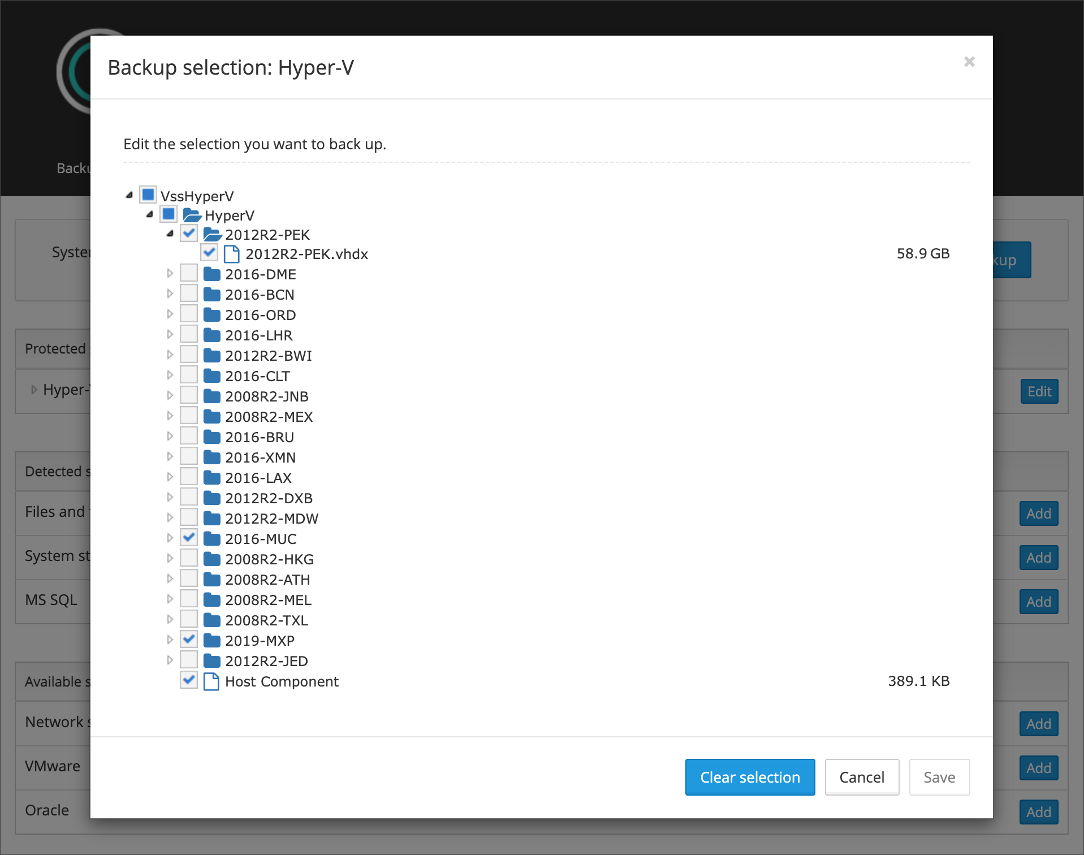Click the 2016-BRU folder icon
The width and height of the screenshot is (1084, 855).
[212, 437]
